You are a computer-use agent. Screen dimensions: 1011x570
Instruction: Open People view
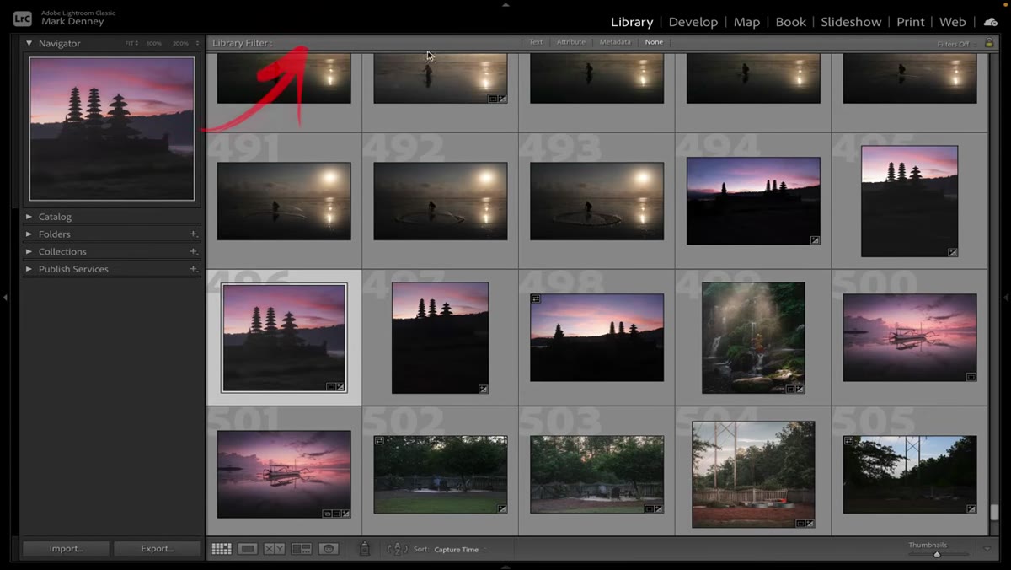329,549
